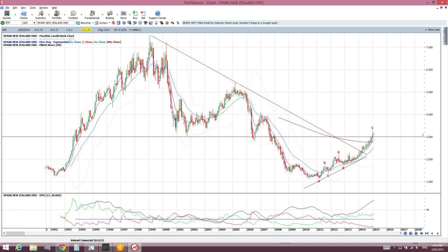
Task: Click the Monthly CandleStick Chart title label
Action: 38,36
